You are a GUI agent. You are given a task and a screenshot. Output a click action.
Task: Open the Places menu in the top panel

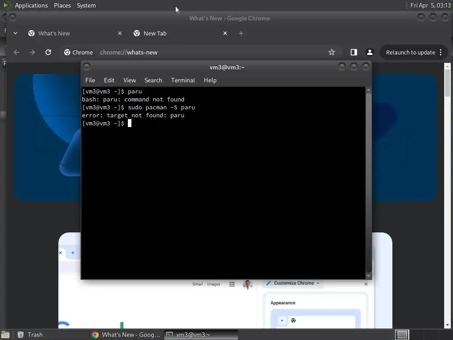pyautogui.click(x=62, y=5)
